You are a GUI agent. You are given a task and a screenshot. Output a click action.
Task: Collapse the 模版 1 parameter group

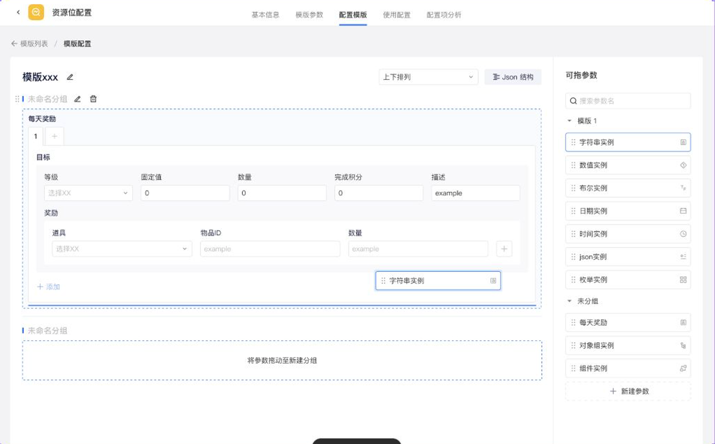570,121
